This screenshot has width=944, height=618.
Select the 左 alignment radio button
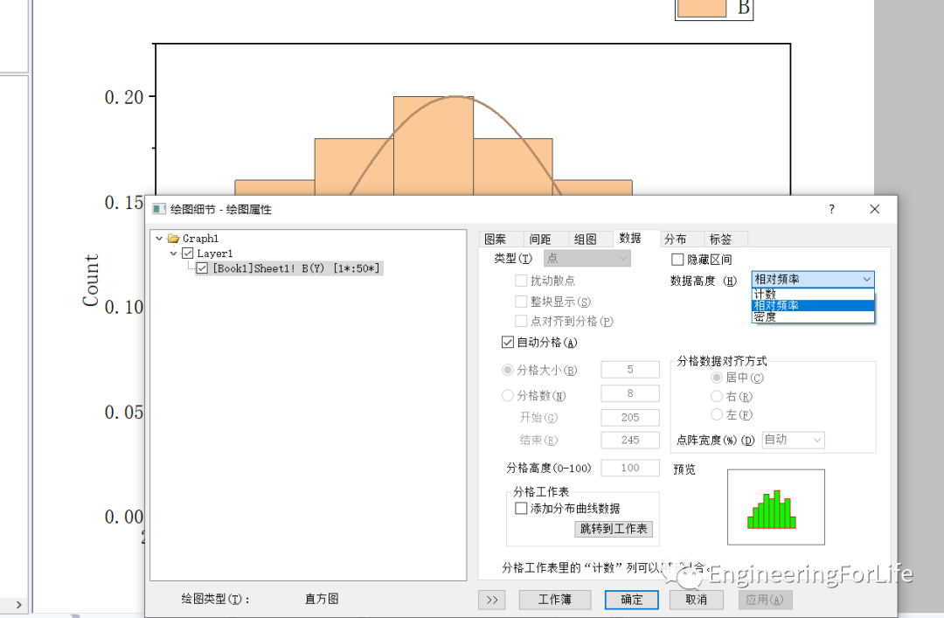pyautogui.click(x=717, y=414)
